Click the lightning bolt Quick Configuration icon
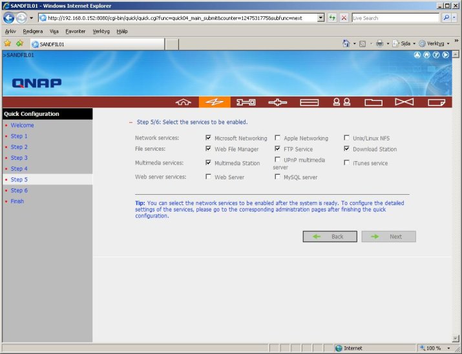Screen dimensions: 462x354 click(215, 102)
